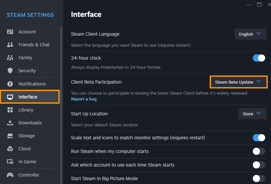
Task: Open Account settings section
Action: tap(30, 32)
